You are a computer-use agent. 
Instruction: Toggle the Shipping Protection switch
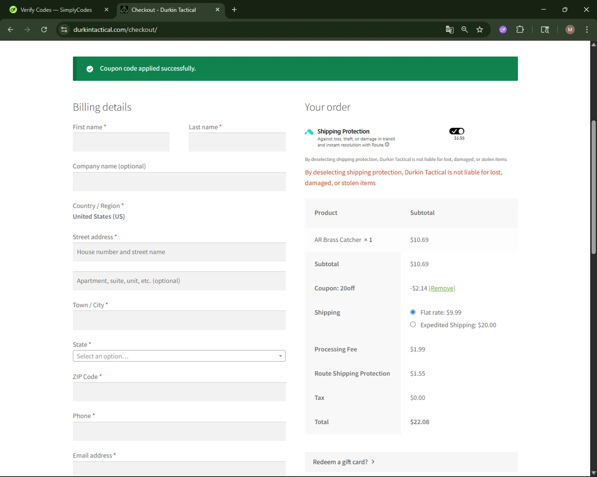[457, 131]
